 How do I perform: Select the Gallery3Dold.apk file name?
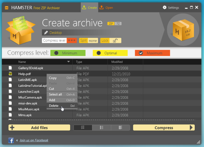(31, 68)
